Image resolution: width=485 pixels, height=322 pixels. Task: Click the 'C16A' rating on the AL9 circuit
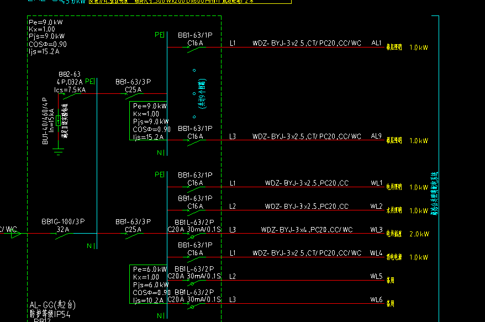point(195,136)
